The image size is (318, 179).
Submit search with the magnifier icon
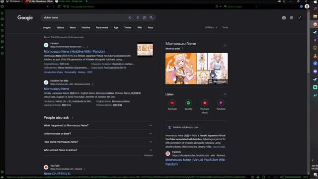click(x=151, y=18)
